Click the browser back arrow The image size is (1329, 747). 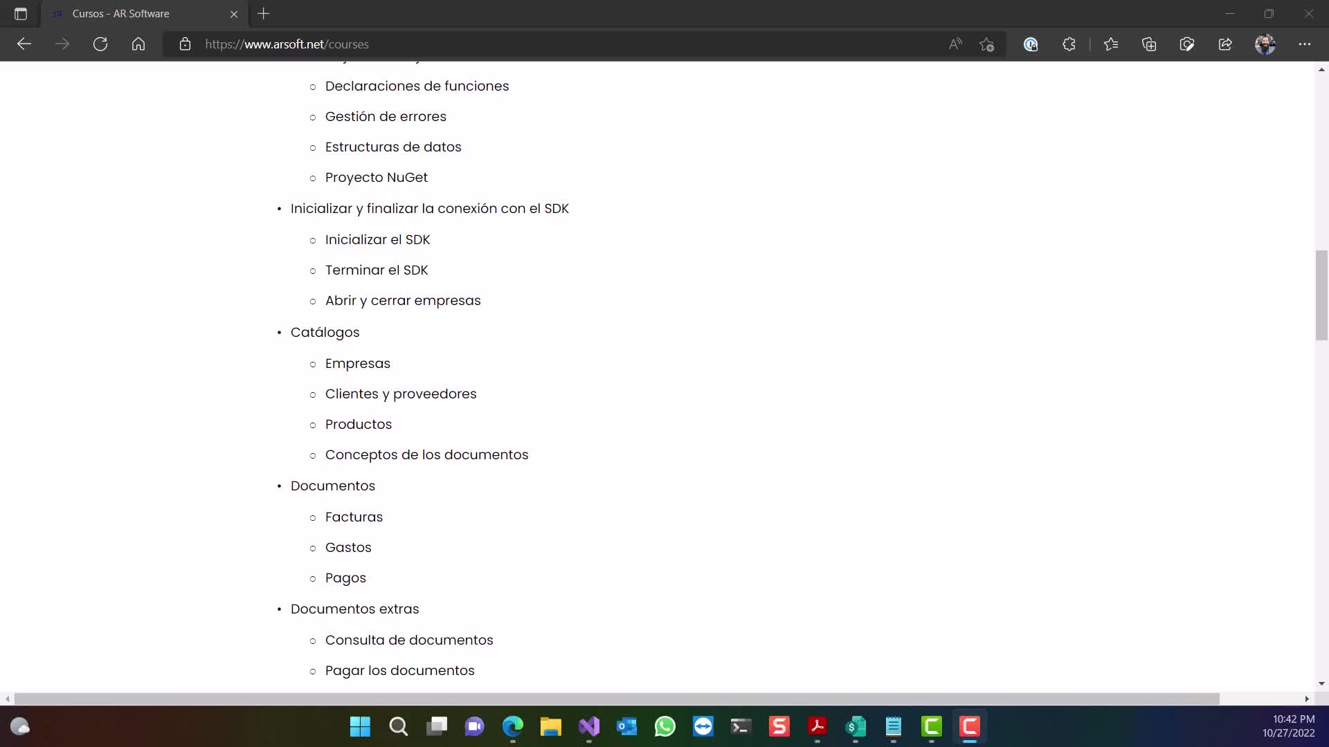coord(24,44)
